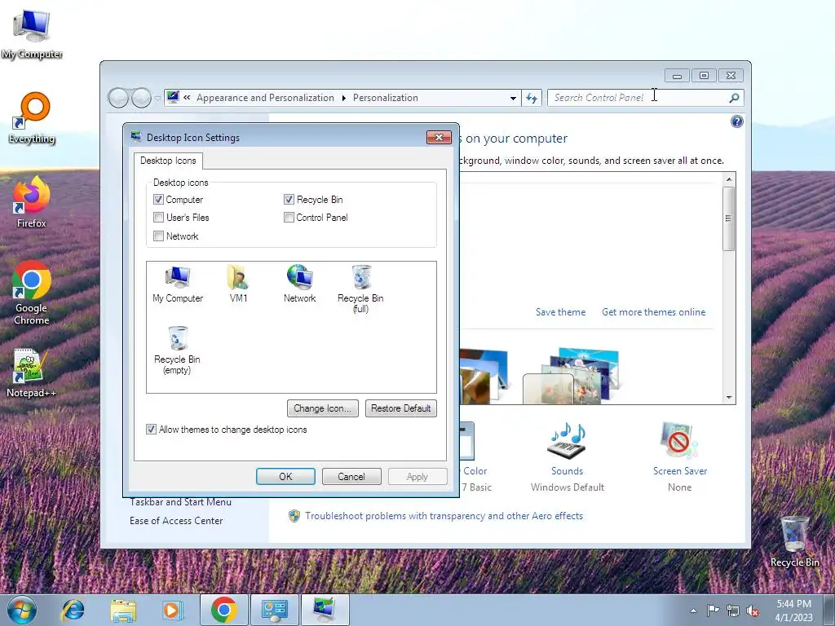Click Troubleshoot problems with transparency link
The image size is (835, 626).
pos(444,516)
